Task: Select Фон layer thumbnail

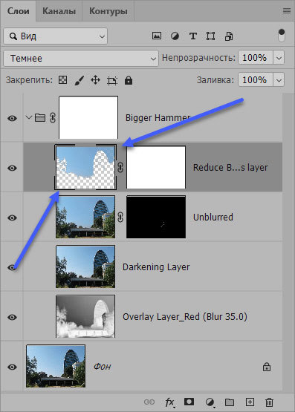Action: pos(56,366)
